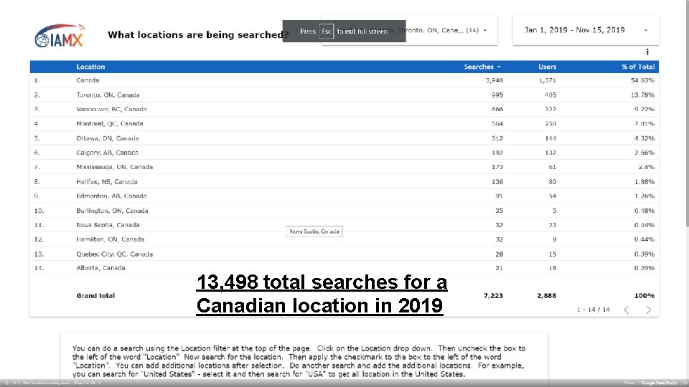Viewport: 689px width, 387px height.
Task: Select the Ottawa, ON, Canada row
Action: click(344, 138)
